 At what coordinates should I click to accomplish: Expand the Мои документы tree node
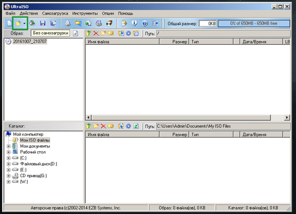click(x=8, y=146)
